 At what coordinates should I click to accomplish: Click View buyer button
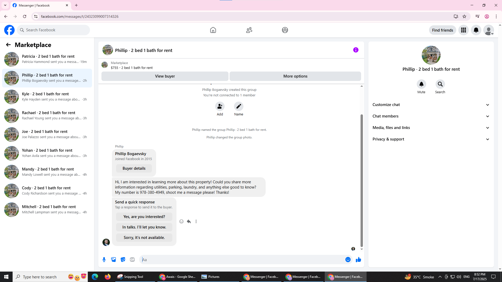[x=165, y=76]
